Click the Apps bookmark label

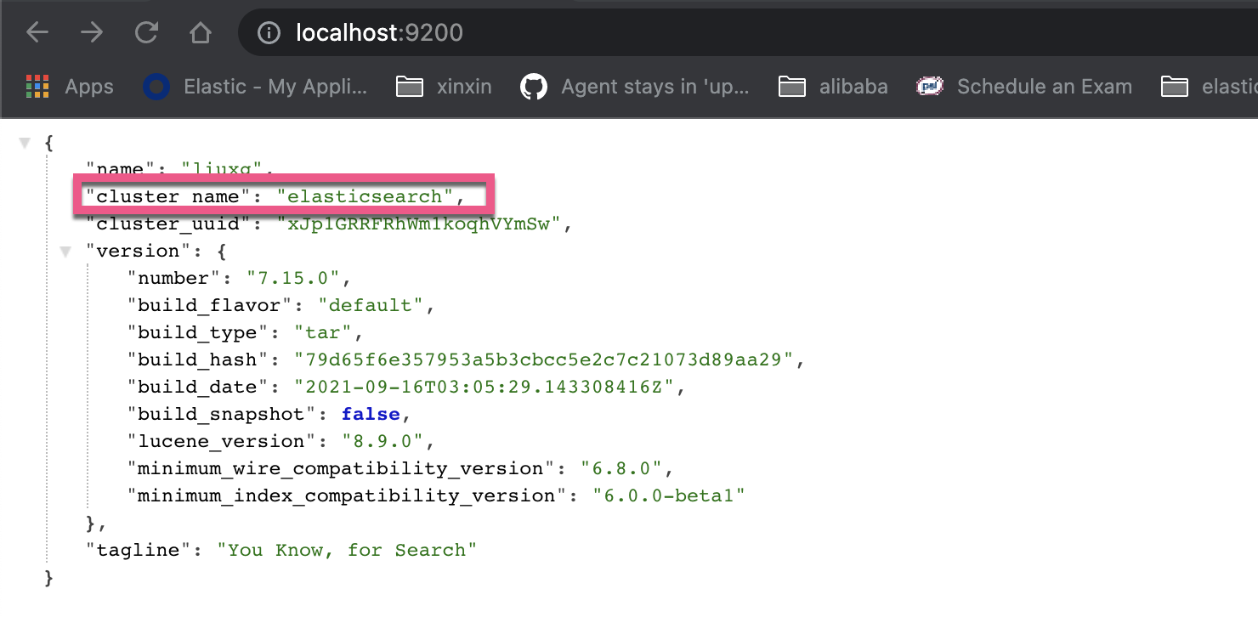pyautogui.click(x=89, y=87)
